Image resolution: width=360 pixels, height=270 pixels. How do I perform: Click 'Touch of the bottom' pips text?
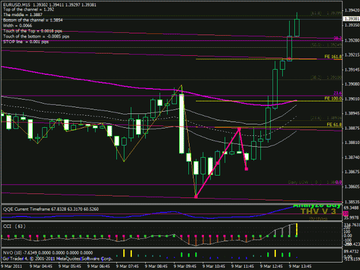36,36
